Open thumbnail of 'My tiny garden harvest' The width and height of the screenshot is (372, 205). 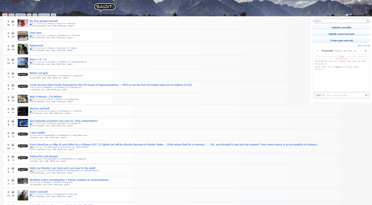(x=23, y=23)
